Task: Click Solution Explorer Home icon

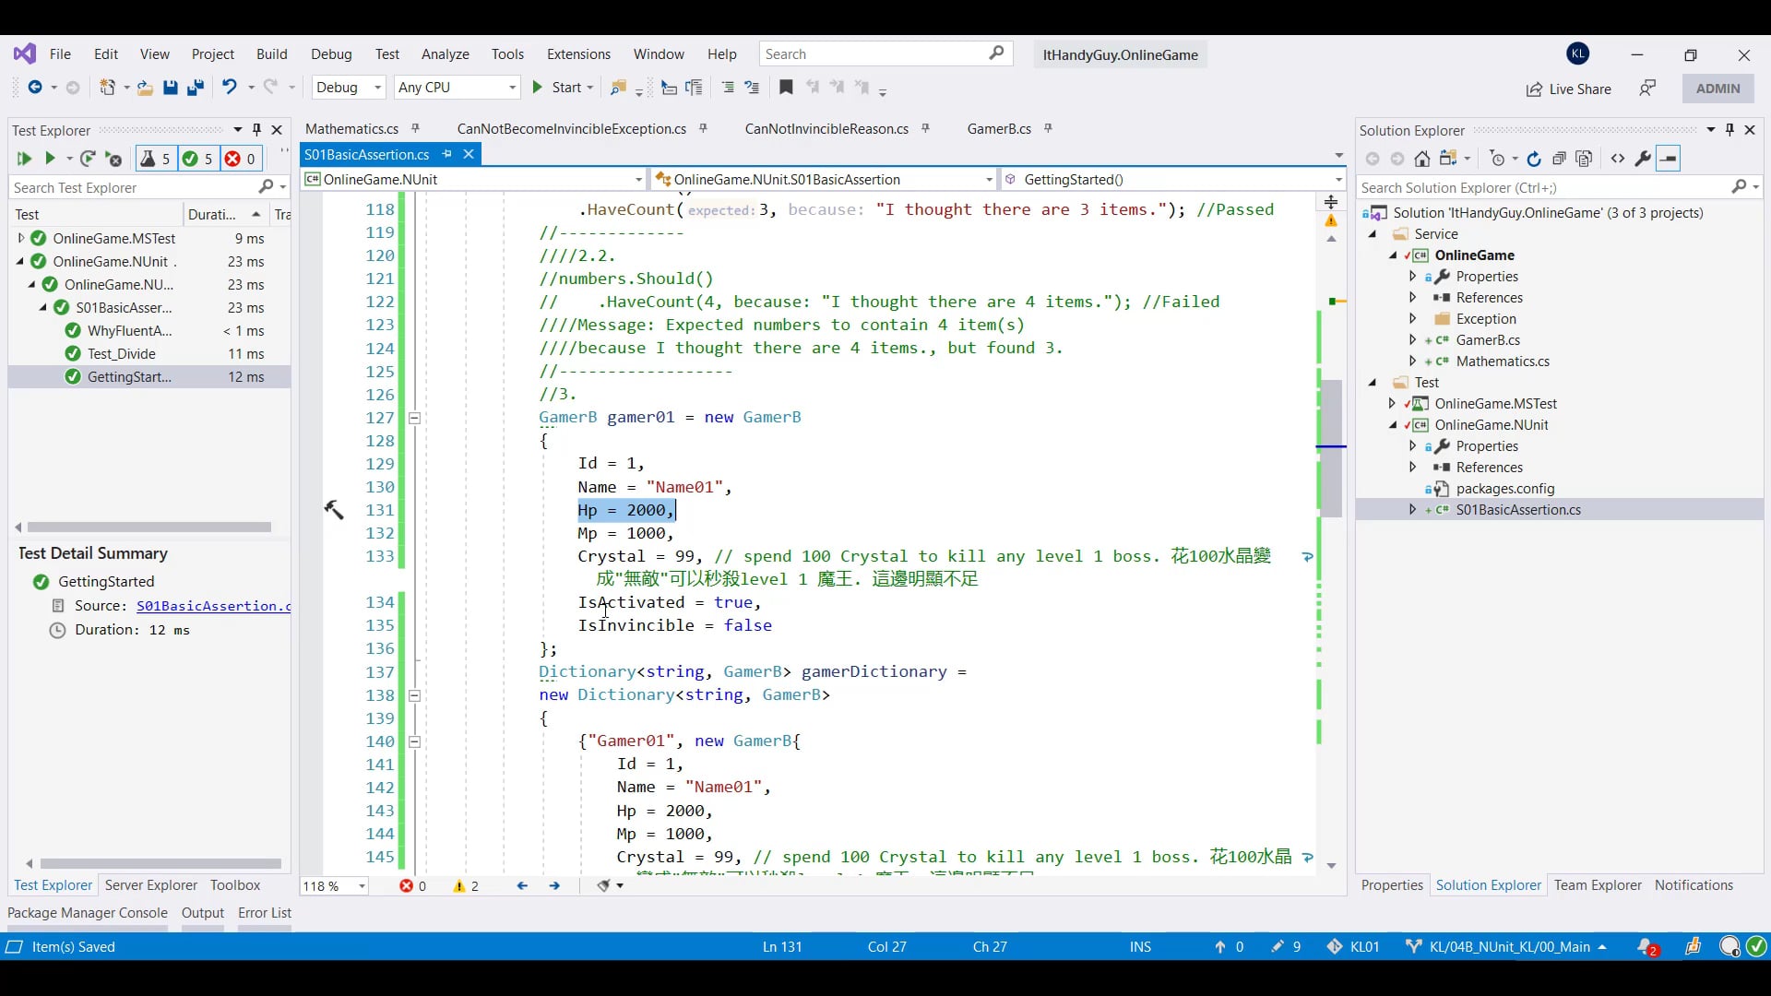Action: (1422, 159)
